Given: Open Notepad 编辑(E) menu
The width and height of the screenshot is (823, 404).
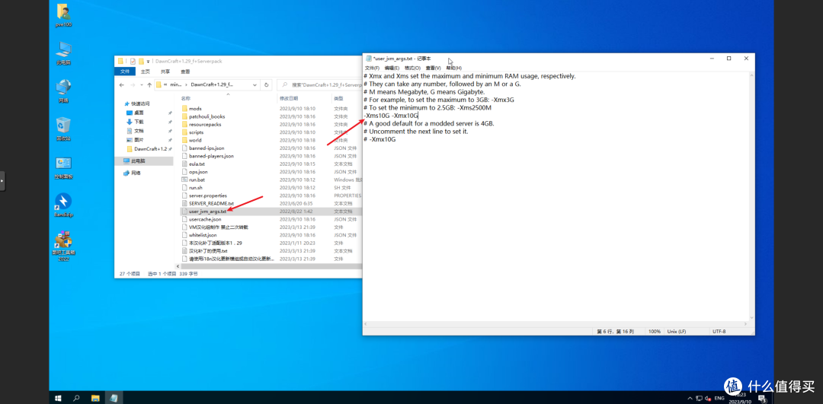Looking at the screenshot, I should (x=392, y=68).
